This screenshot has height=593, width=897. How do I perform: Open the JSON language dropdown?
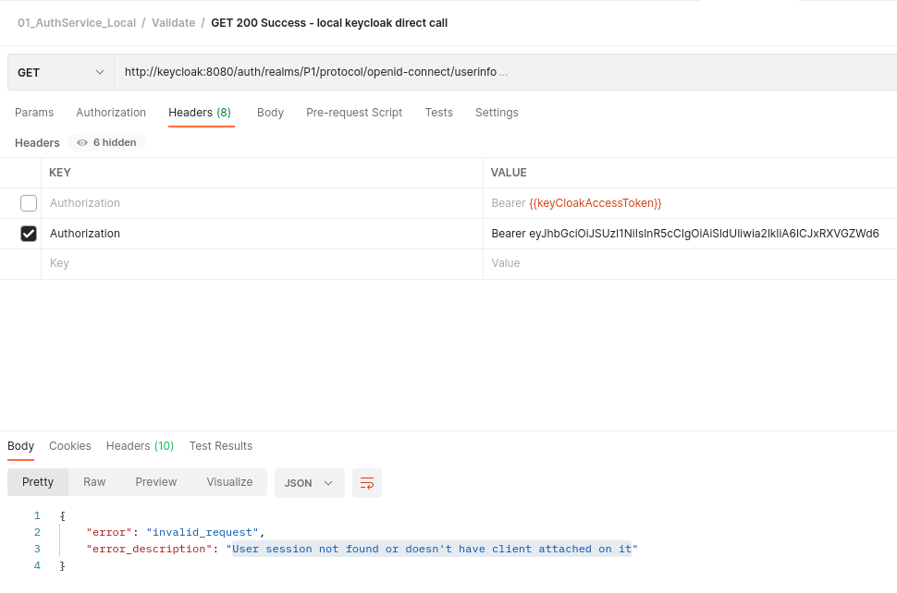click(309, 483)
